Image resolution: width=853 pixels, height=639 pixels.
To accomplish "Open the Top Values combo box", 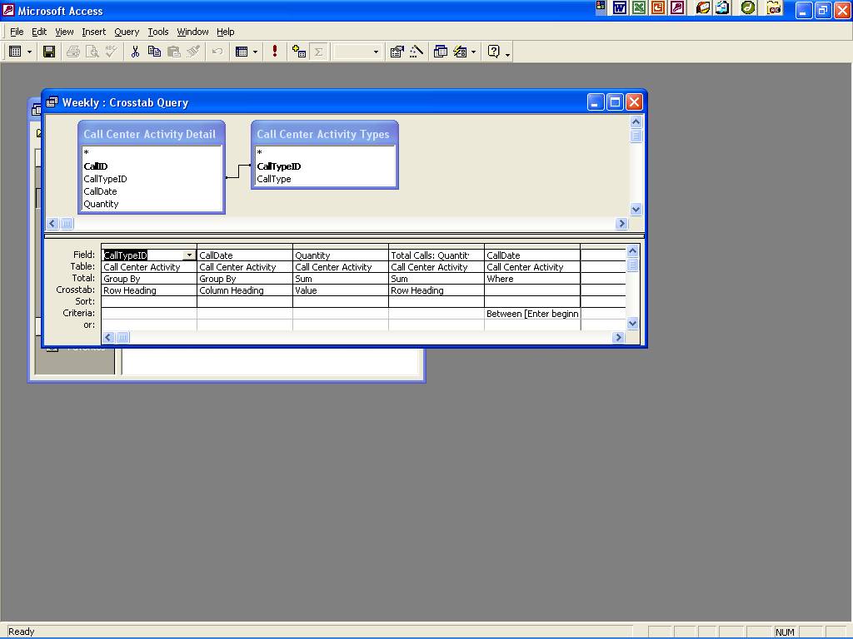I will 357,52.
